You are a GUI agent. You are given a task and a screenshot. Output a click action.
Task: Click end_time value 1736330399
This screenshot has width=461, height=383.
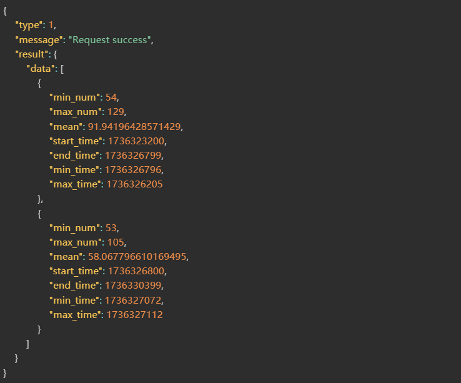pos(133,286)
